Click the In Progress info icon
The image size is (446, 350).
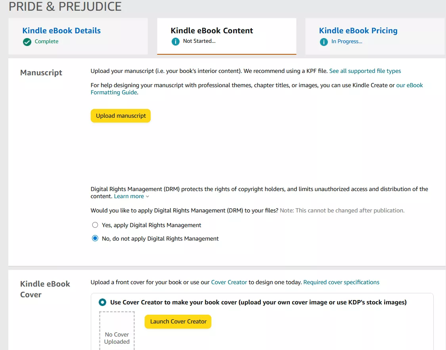point(323,42)
